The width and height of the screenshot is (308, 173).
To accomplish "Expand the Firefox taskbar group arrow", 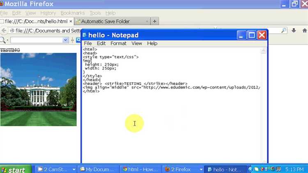I will click(201, 169).
